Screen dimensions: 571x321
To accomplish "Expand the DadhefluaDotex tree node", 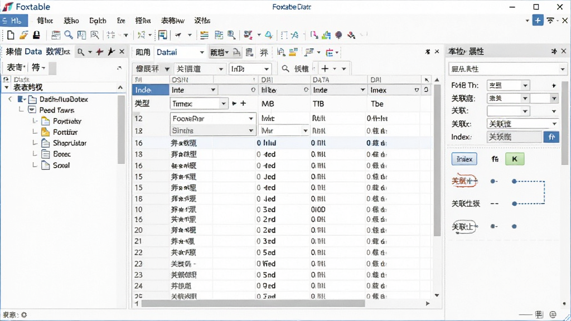I will (x=10, y=99).
